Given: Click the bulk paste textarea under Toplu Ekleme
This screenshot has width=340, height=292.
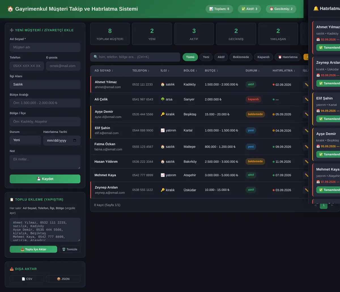Looking at the screenshot, I should pos(45,230).
